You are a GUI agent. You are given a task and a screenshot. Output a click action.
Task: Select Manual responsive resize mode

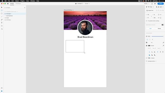coord(159,29)
